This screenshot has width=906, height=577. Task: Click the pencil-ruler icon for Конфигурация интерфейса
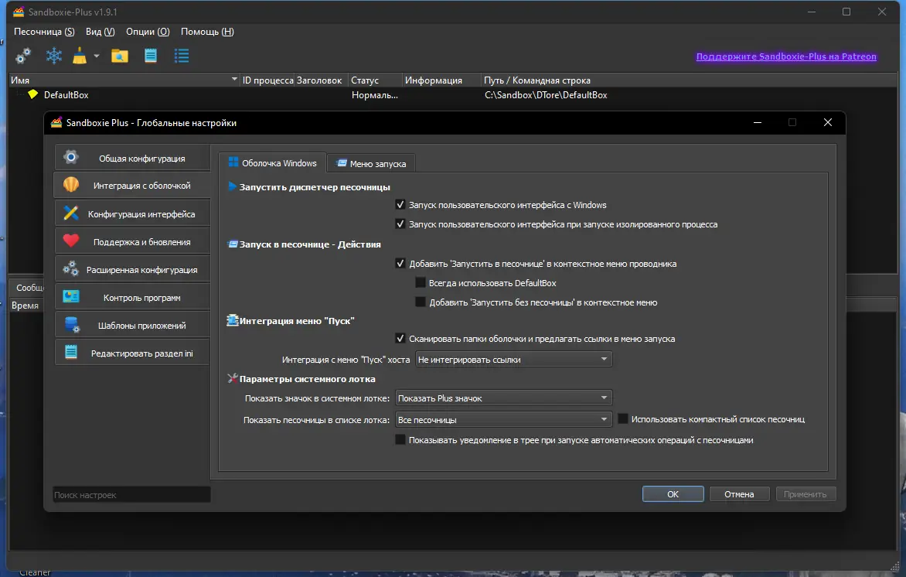71,213
